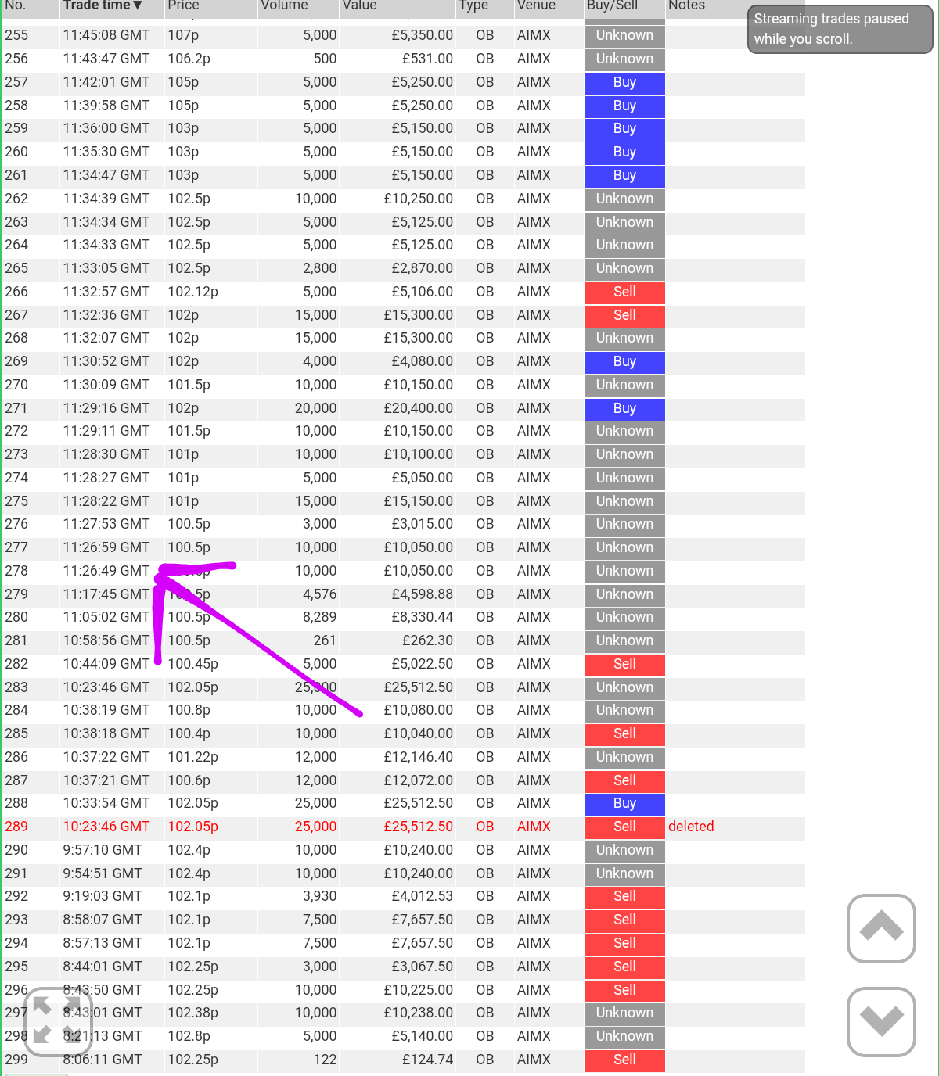
Task: Select the price 106.2p
Action: 189,59
